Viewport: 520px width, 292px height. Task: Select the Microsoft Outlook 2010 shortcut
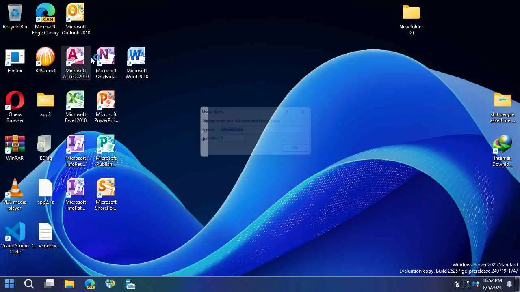[x=76, y=19]
